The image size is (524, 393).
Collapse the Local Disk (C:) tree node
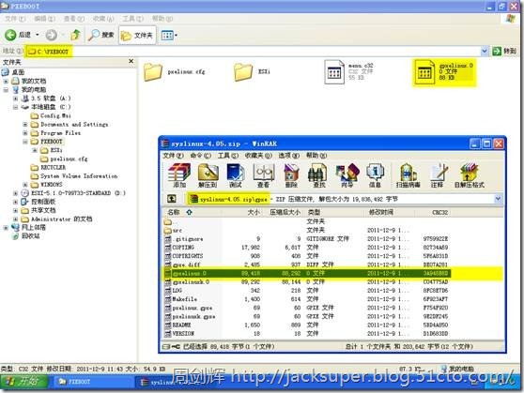click(15, 107)
